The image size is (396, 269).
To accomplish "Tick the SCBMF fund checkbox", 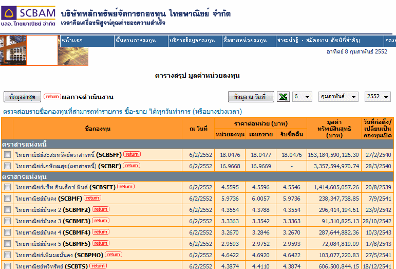I will [7, 199].
